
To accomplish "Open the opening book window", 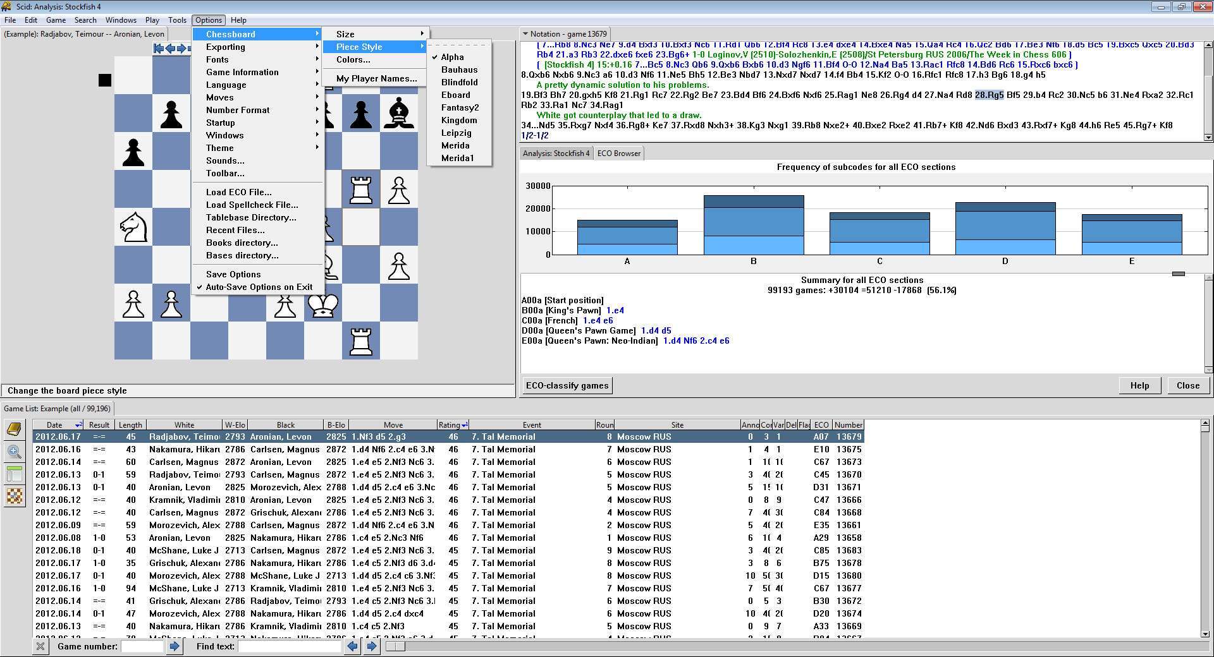I will click(x=14, y=430).
